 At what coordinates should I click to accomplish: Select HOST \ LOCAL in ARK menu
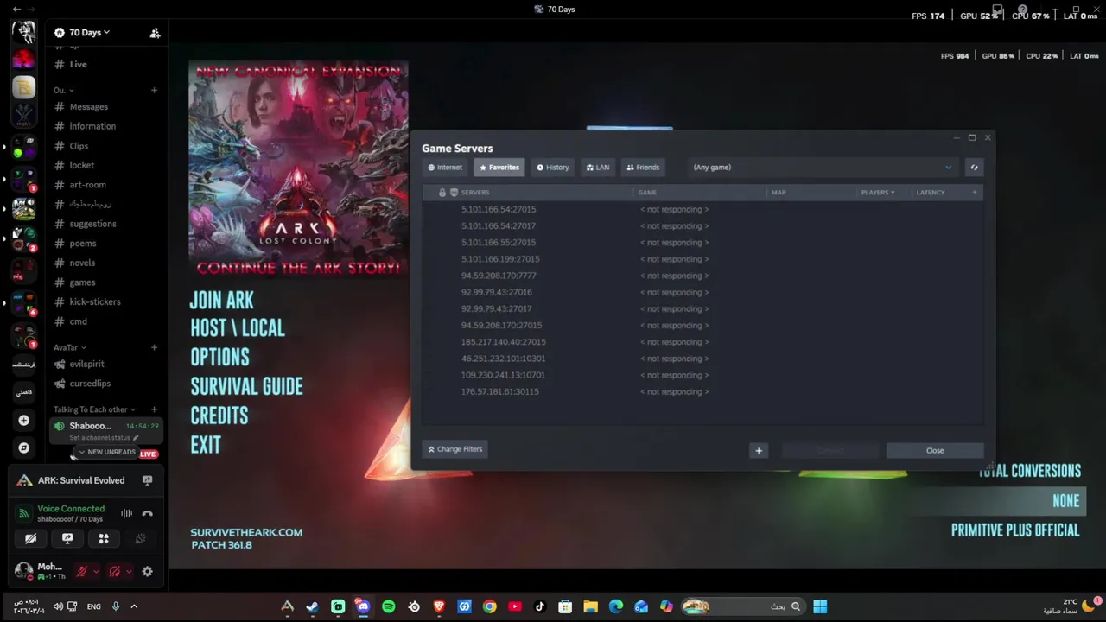[x=238, y=328]
